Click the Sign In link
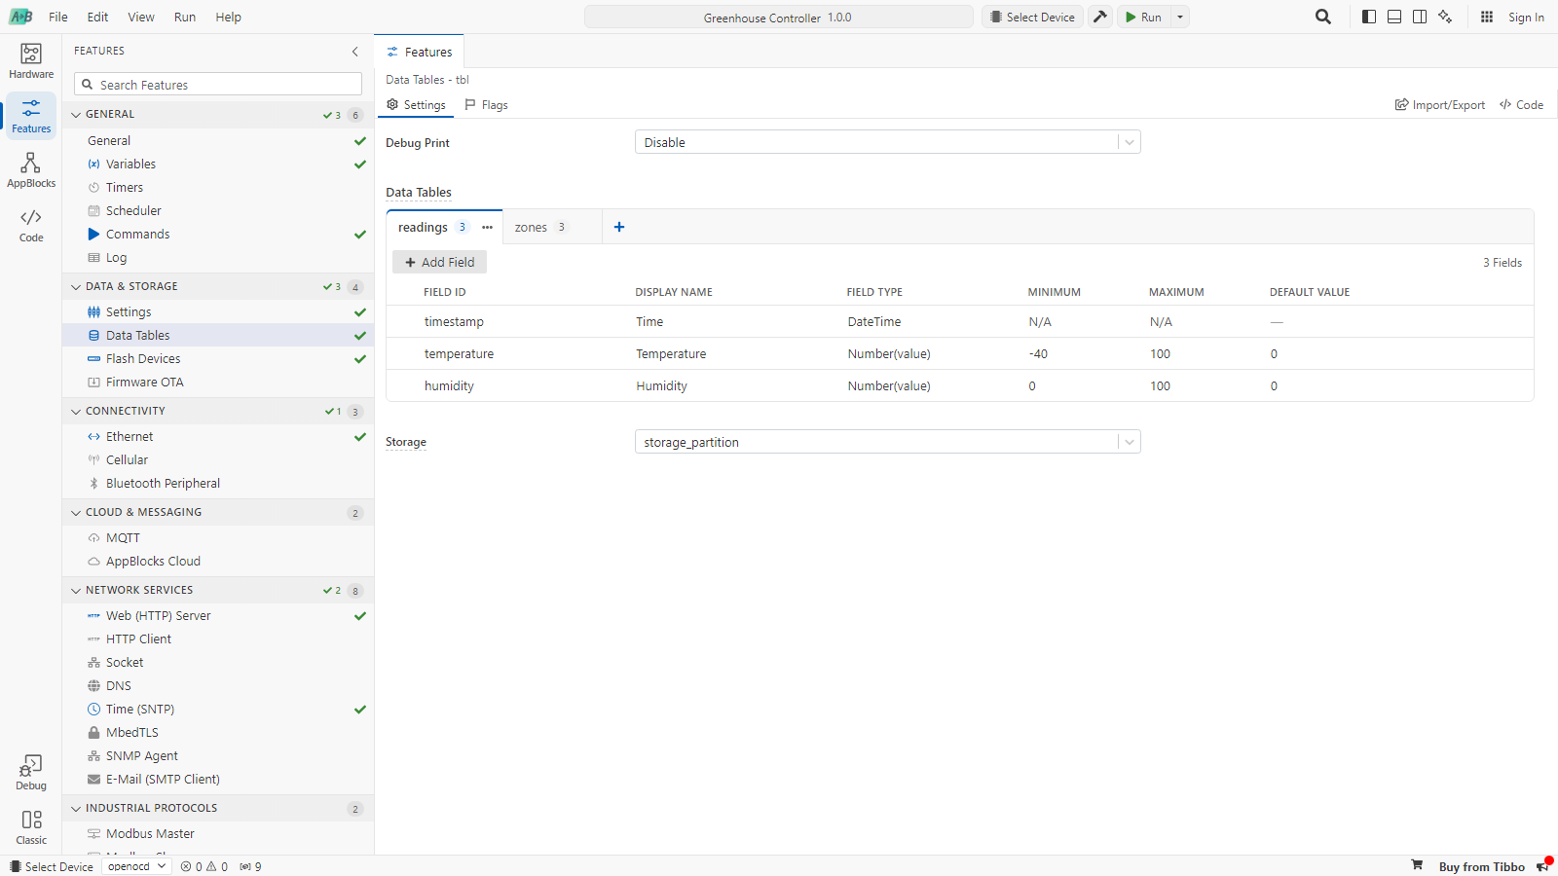 (1526, 17)
